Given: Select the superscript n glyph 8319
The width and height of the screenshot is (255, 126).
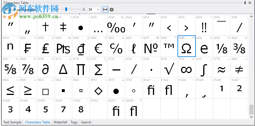Looking at the screenshot, I should pos(11,46).
